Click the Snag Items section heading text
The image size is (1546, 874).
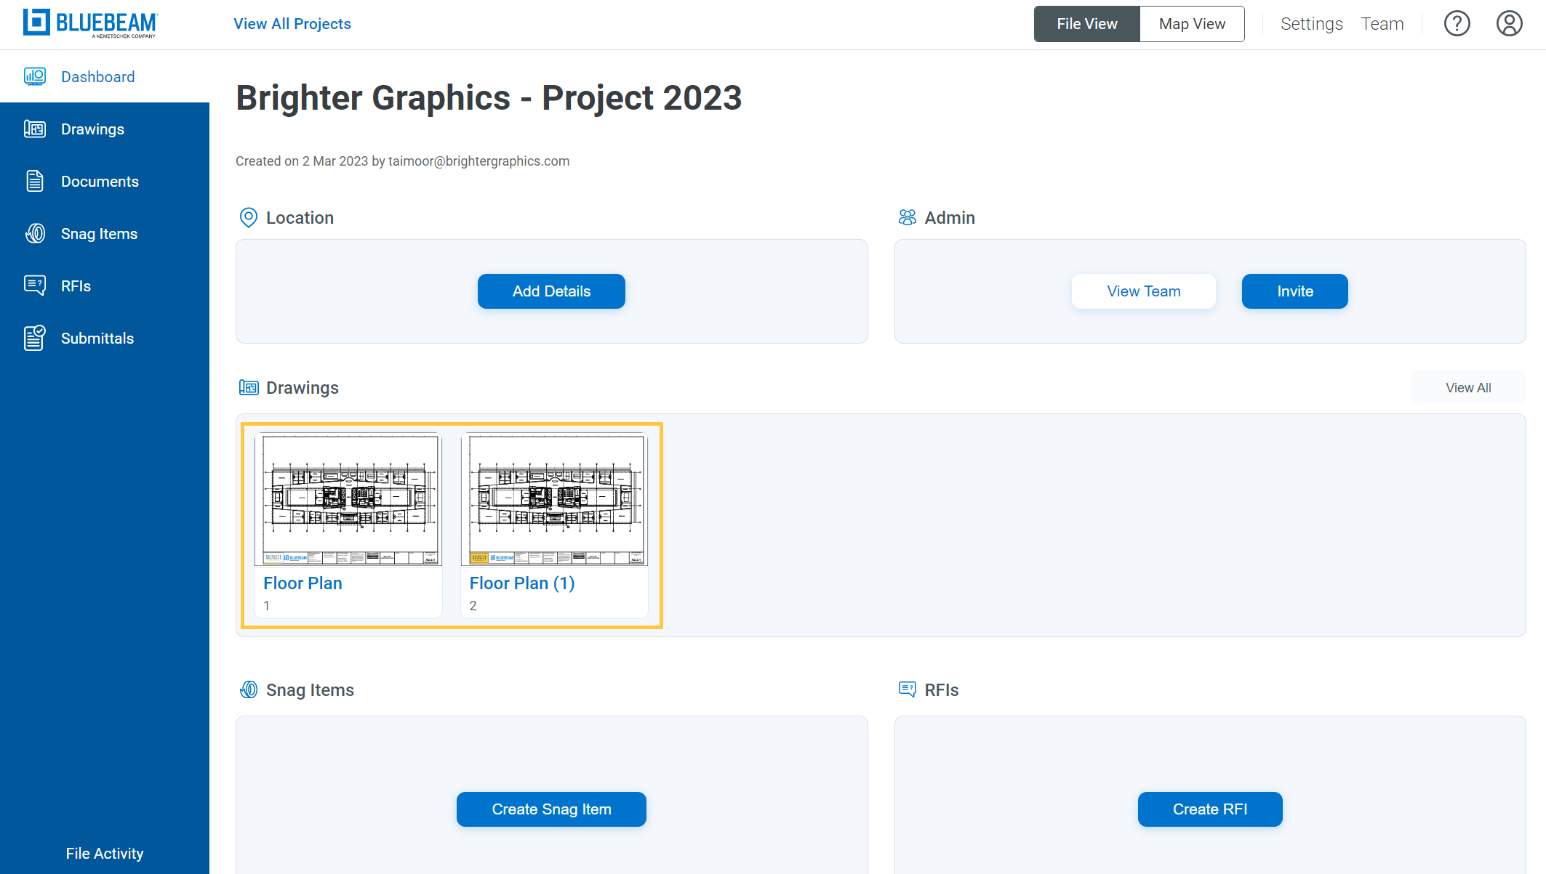pyautogui.click(x=310, y=690)
